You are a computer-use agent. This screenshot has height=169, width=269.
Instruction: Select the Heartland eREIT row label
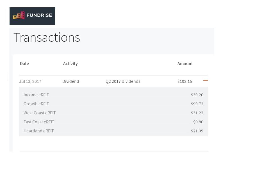click(x=38, y=131)
